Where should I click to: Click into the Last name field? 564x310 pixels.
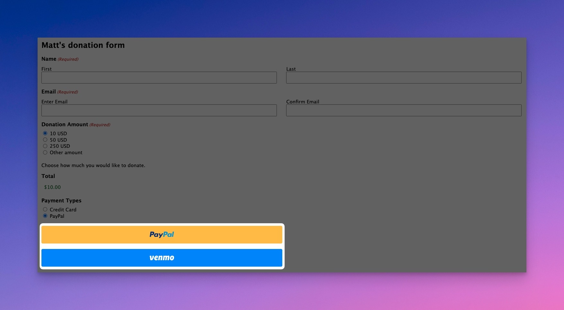click(404, 77)
